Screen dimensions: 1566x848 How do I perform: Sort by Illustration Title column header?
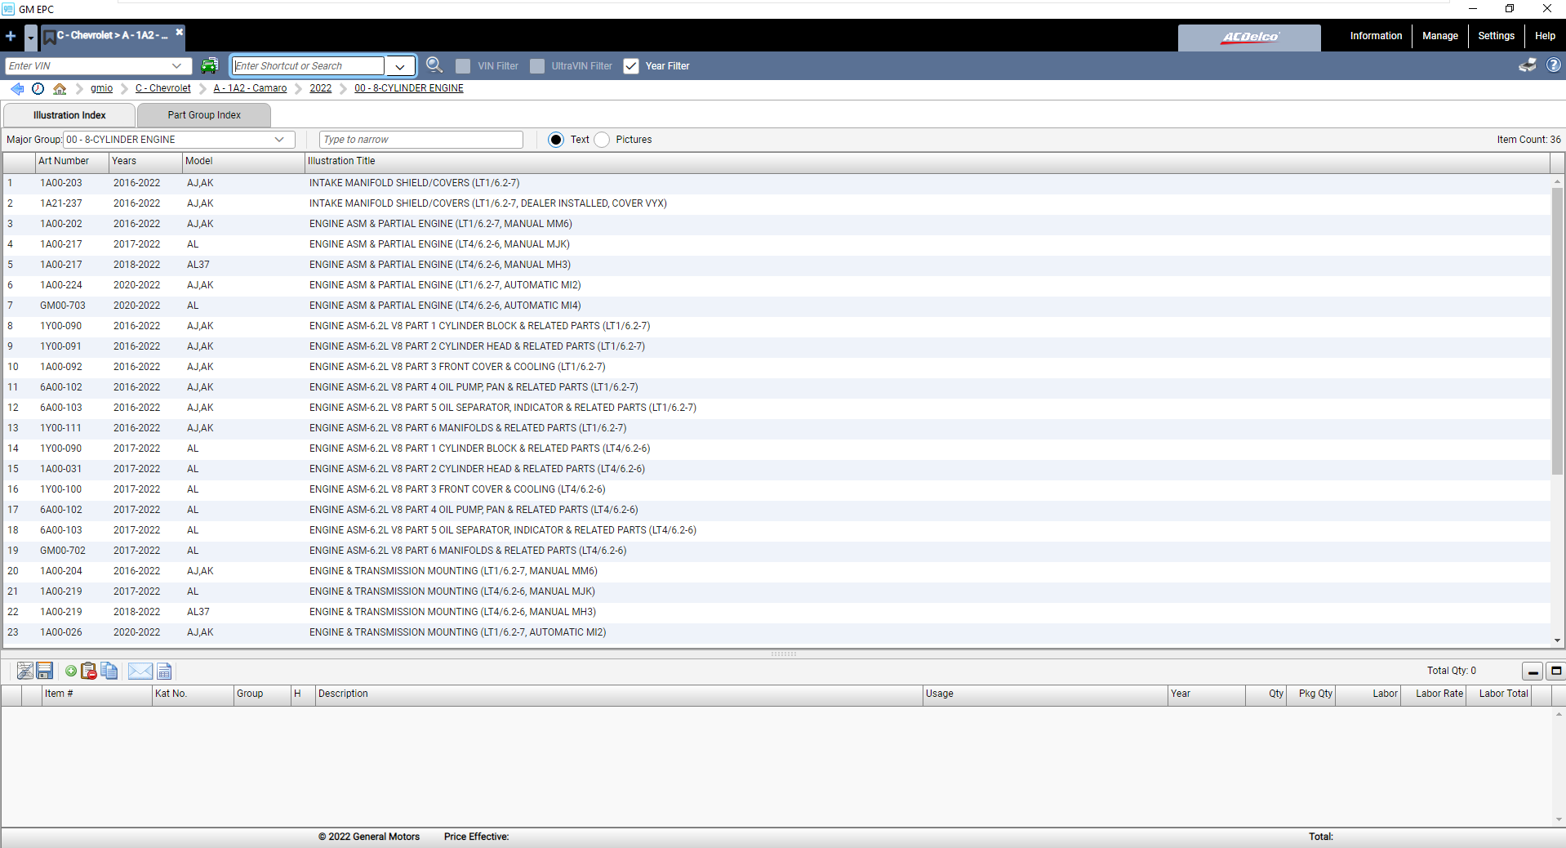tap(927, 162)
